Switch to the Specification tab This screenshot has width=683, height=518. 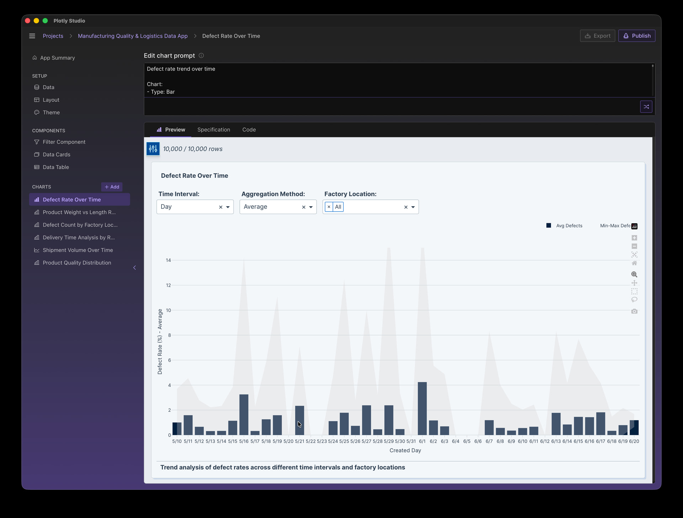pyautogui.click(x=213, y=129)
